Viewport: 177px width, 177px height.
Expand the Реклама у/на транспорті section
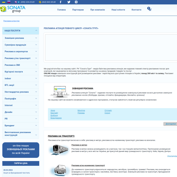[x=21, y=58]
